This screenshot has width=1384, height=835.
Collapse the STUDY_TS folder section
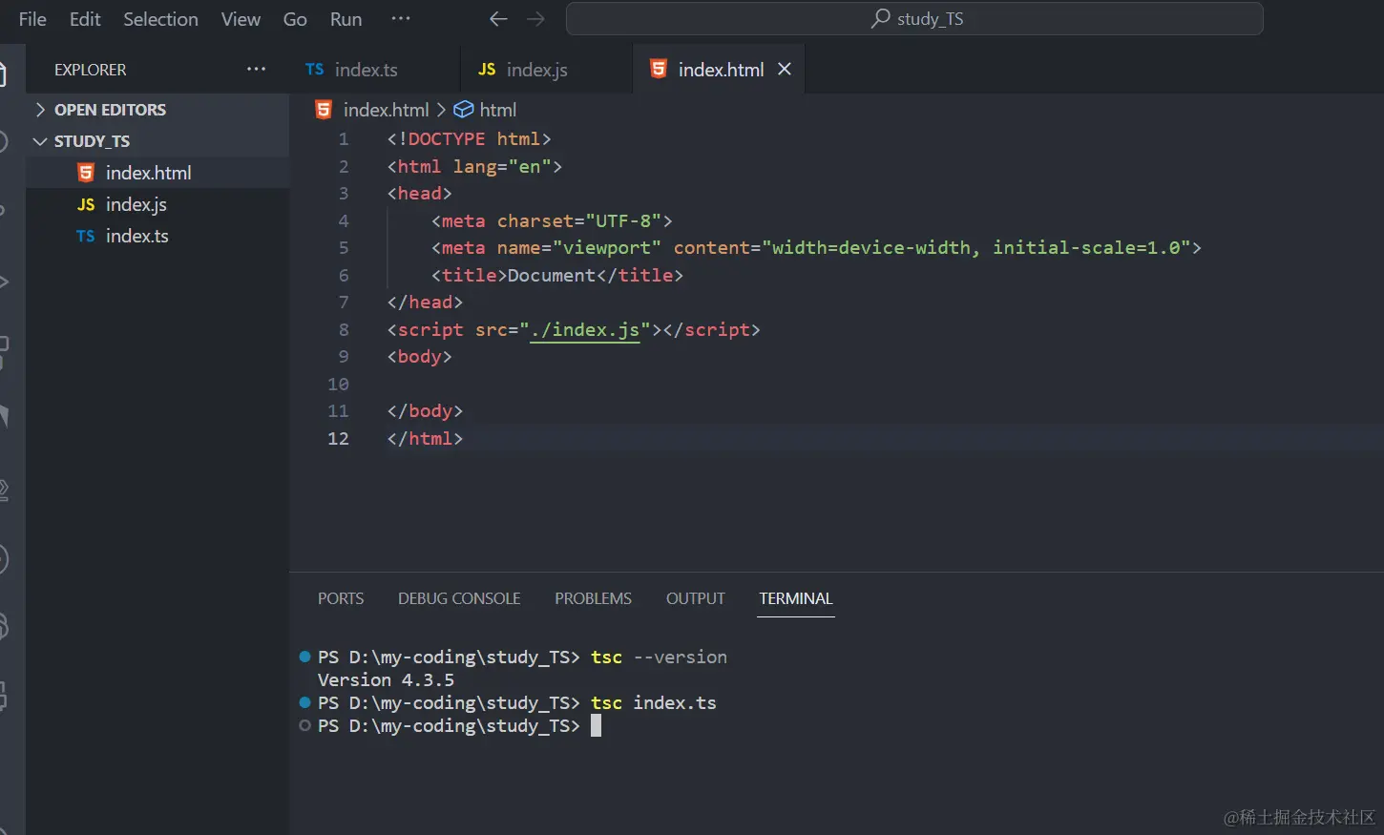point(157,141)
